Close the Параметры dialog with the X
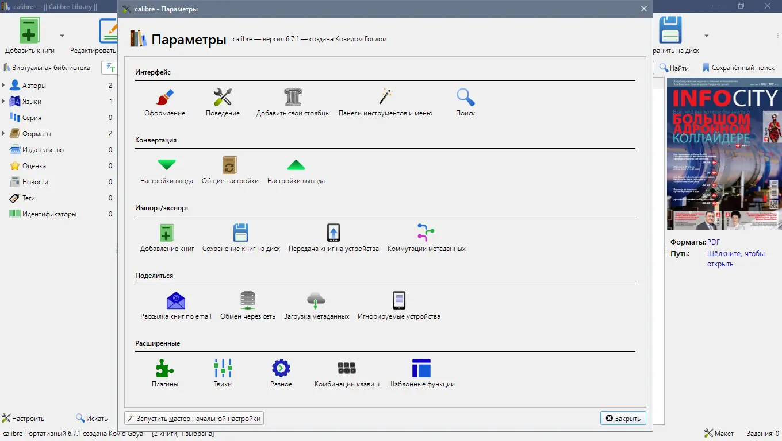Image resolution: width=782 pixels, height=441 pixels. pyautogui.click(x=644, y=9)
